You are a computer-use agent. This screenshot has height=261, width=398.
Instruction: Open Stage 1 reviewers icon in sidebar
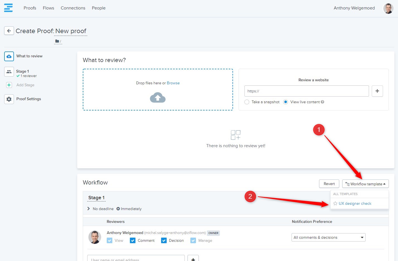tap(9, 72)
